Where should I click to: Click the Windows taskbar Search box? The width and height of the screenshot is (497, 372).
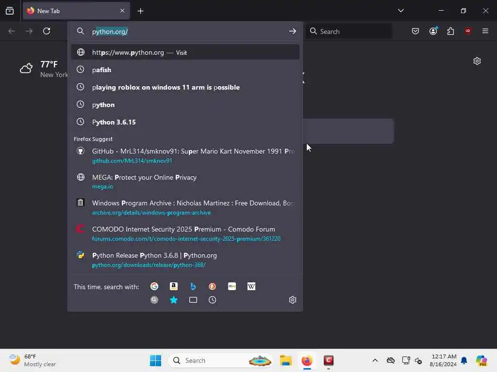221,360
